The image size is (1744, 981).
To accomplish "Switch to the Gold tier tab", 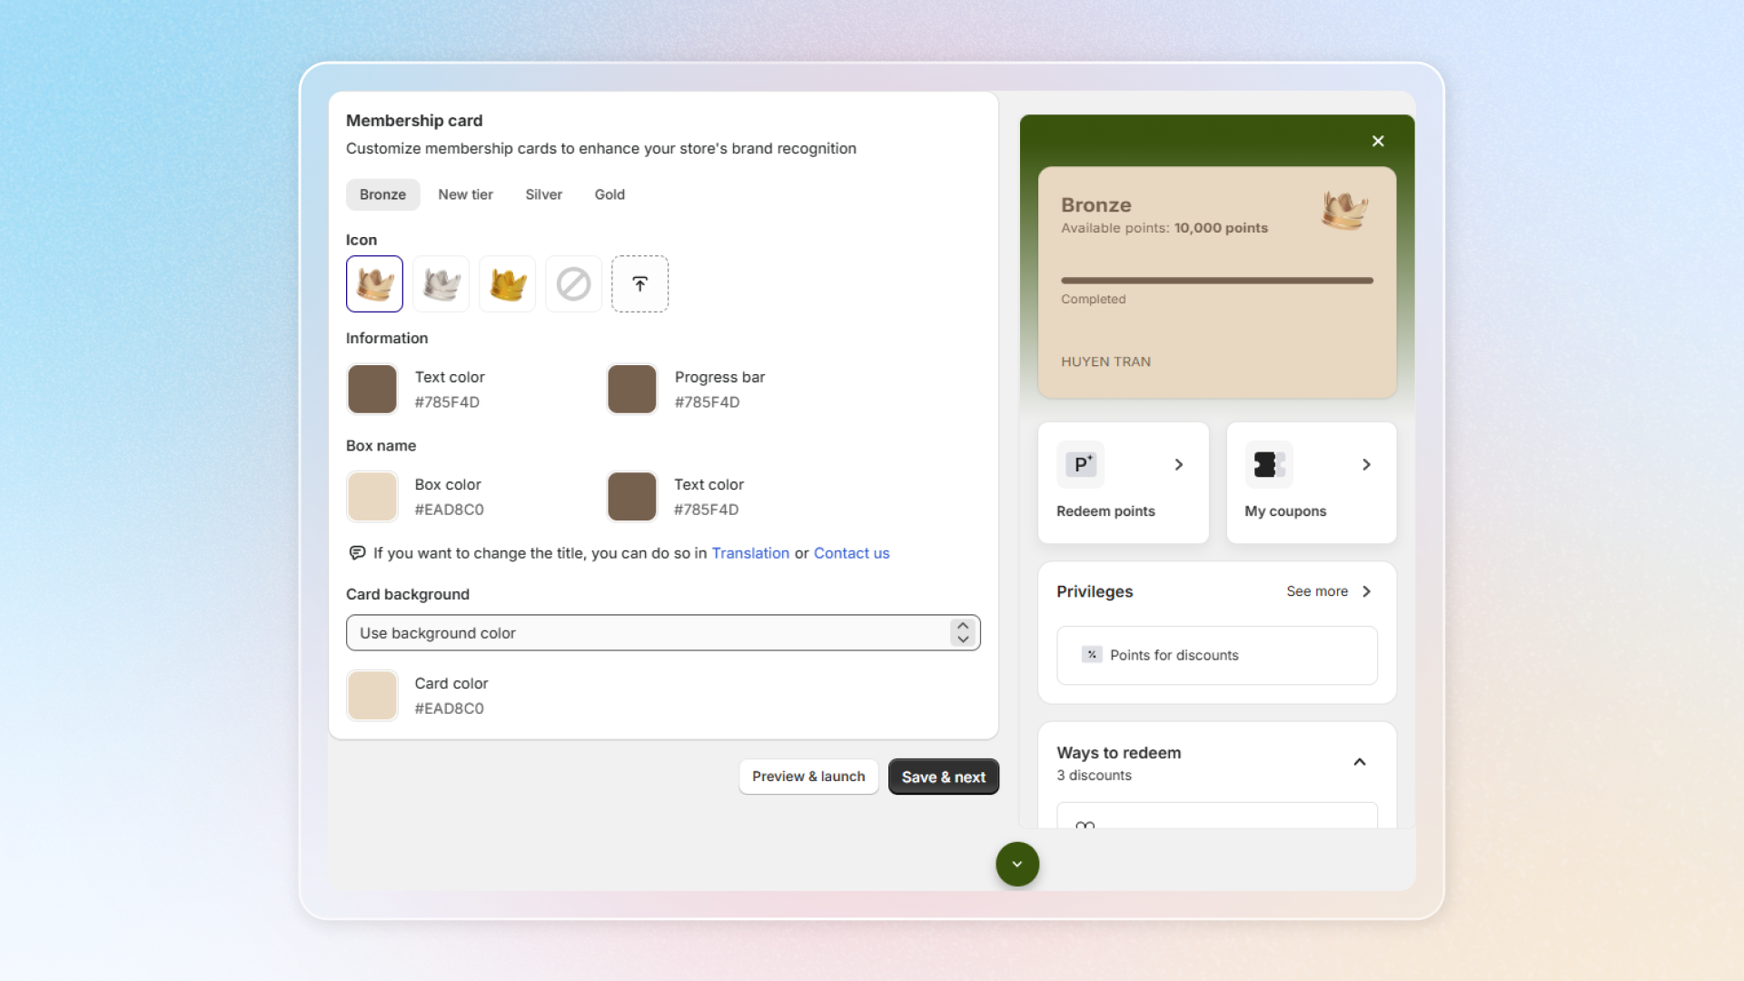I will 609,194.
